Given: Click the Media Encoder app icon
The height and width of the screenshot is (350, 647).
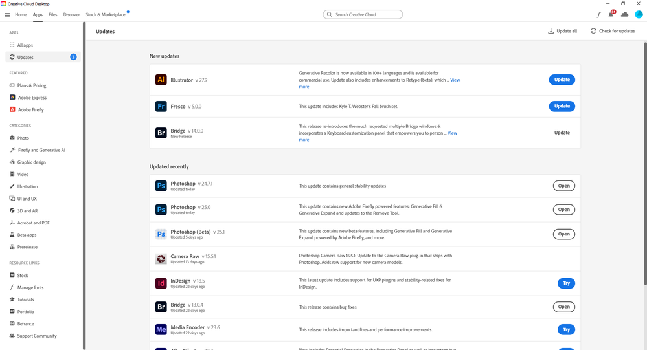Looking at the screenshot, I should (161, 329).
